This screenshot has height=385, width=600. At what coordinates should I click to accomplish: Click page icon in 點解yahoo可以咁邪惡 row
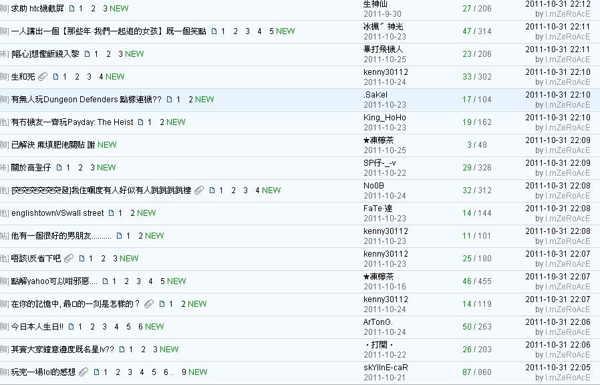[x=105, y=281]
